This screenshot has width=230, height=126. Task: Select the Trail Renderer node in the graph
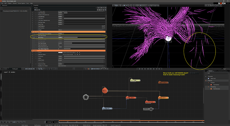click(x=163, y=98)
